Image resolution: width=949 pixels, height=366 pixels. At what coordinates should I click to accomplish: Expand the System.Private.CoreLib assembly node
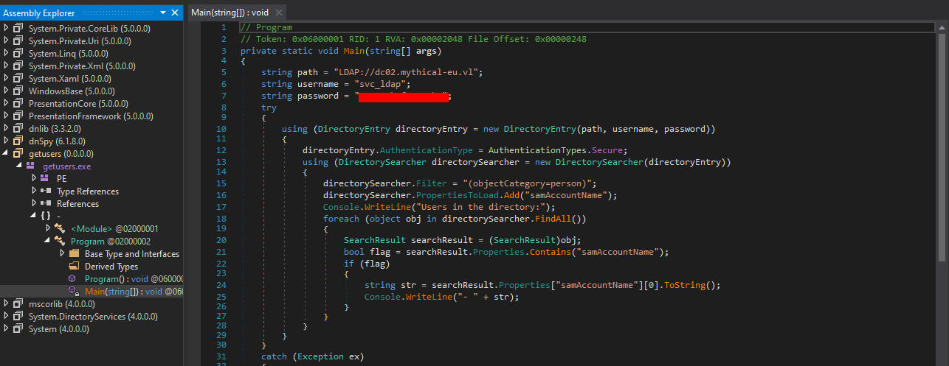coord(7,28)
